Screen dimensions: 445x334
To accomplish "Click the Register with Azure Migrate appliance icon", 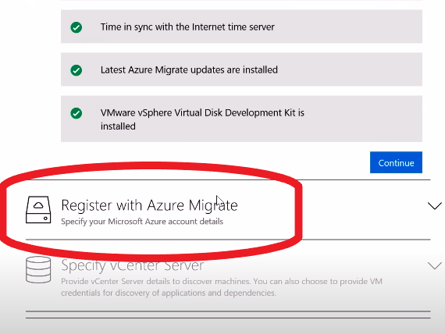I will [38, 210].
